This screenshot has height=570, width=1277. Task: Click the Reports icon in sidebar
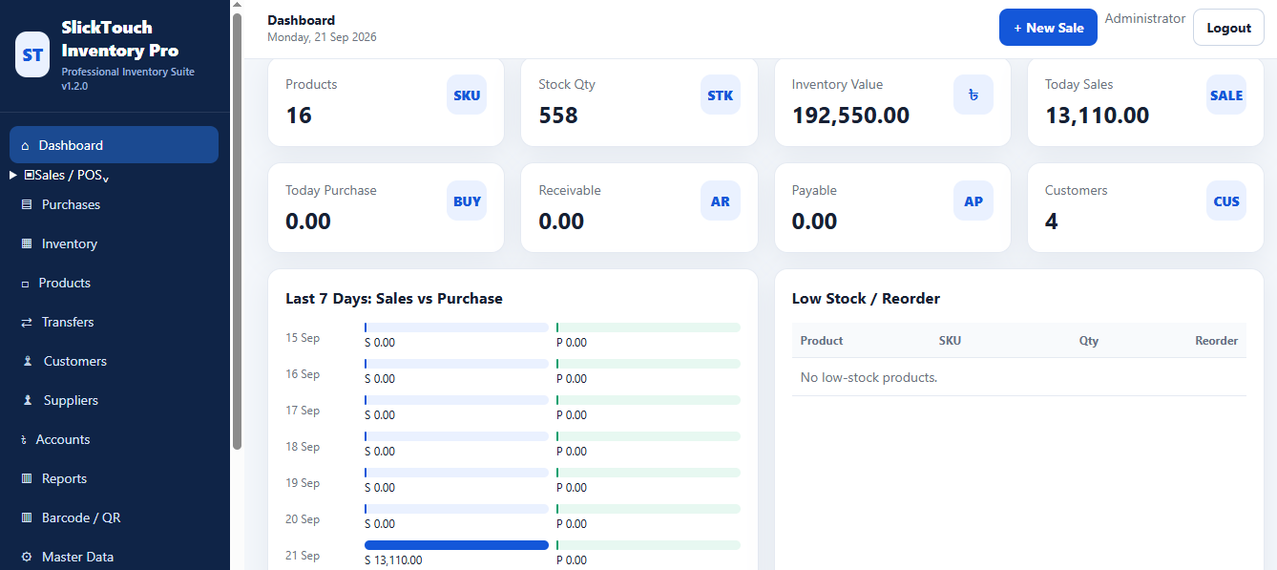[x=27, y=479]
